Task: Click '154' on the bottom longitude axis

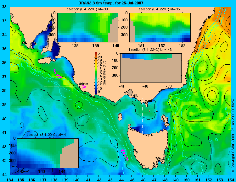Action: click(231, 180)
